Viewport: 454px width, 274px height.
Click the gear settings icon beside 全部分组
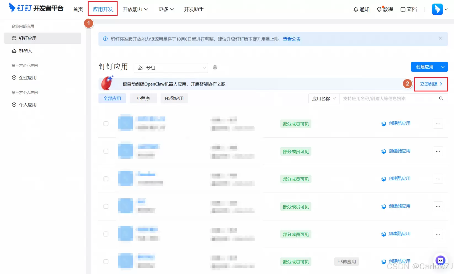click(x=215, y=67)
